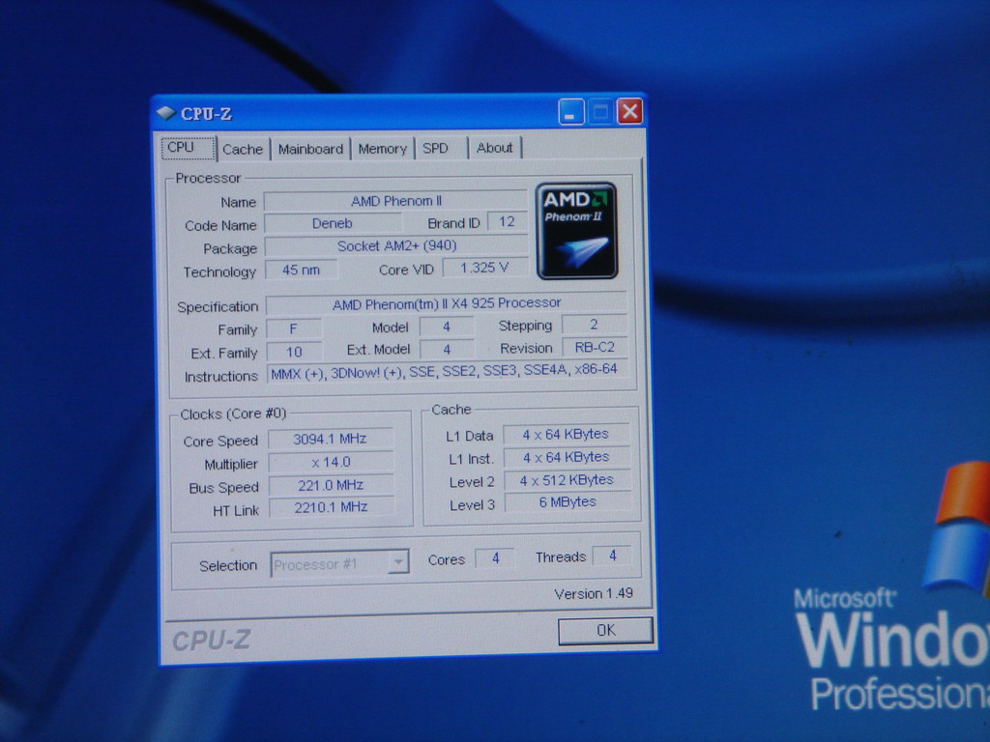Click the CPU-Z window title bar text
The width and height of the screenshot is (990, 742).
(x=207, y=114)
